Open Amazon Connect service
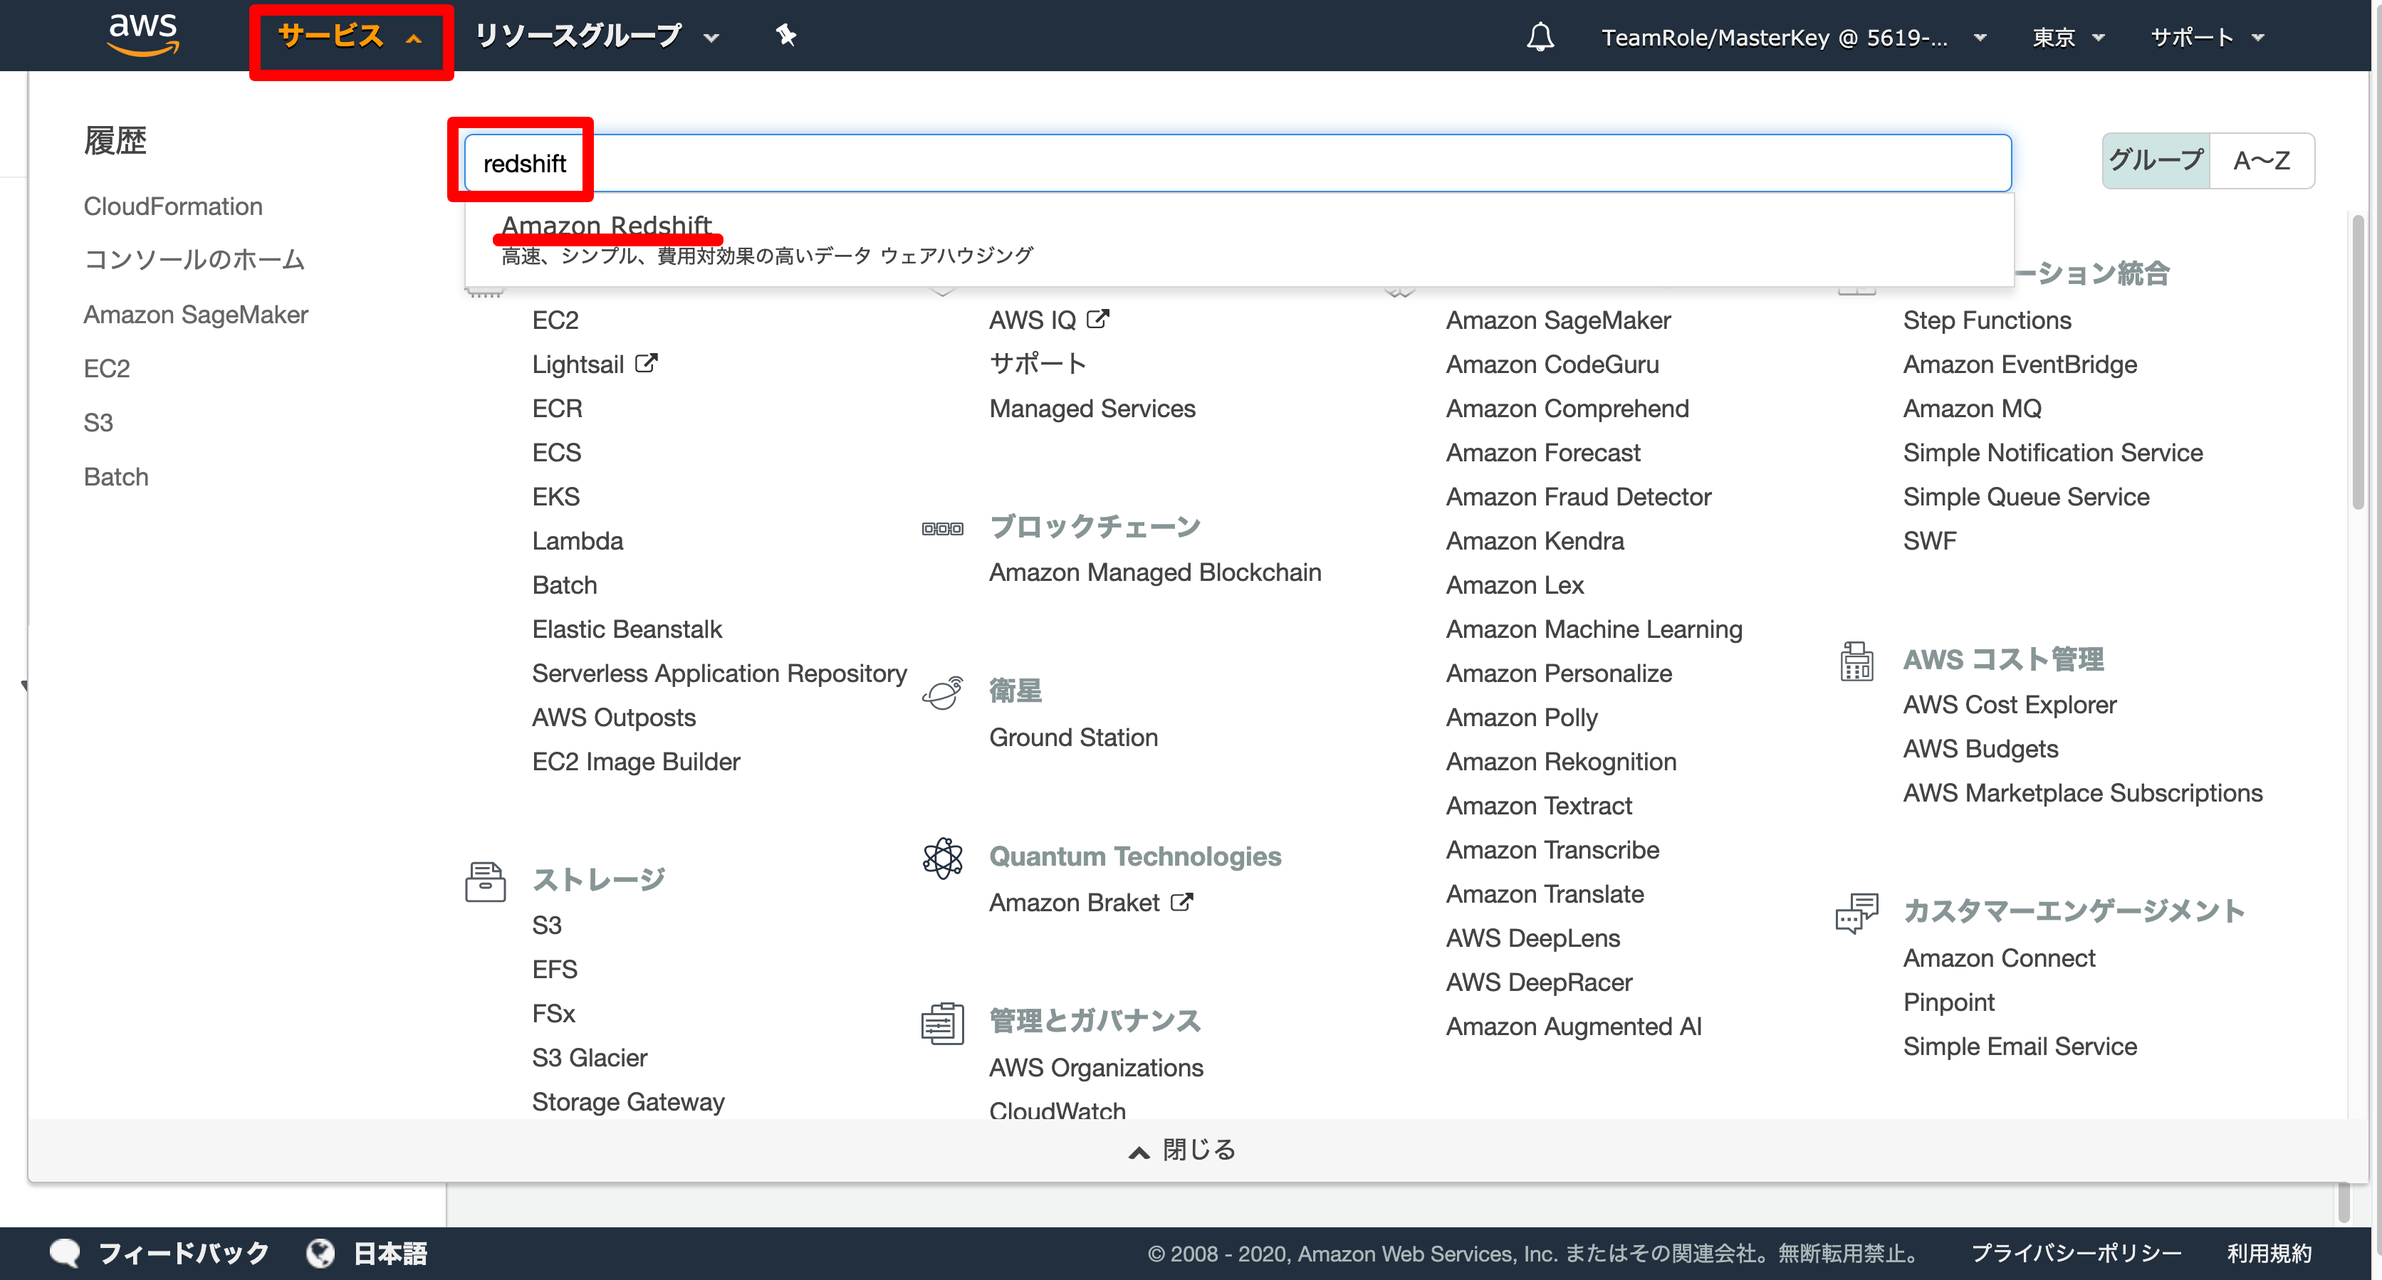 click(1998, 958)
